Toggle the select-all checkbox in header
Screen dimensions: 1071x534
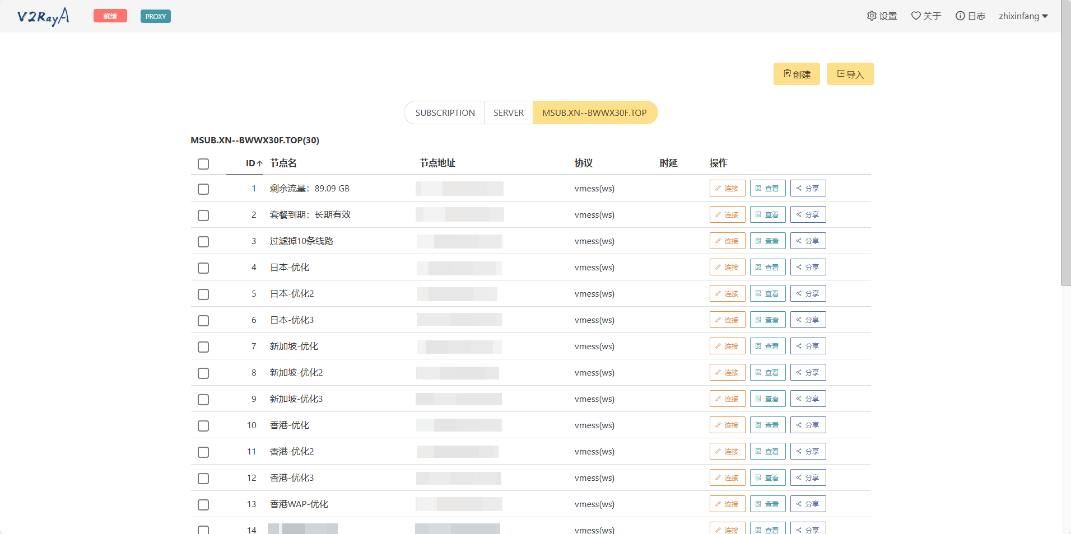tap(203, 164)
